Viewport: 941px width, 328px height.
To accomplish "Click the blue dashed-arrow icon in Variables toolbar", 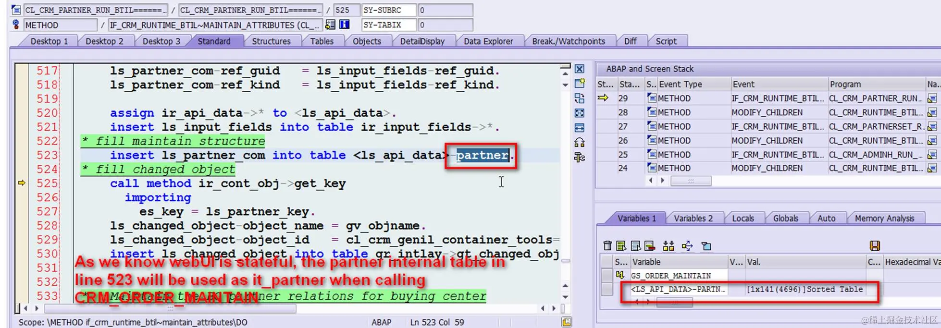I will click(x=687, y=246).
